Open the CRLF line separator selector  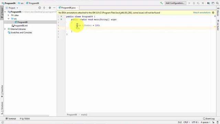[x=186, y=122]
